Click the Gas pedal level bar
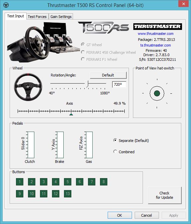This screenshot has height=224, width=191. (89, 145)
